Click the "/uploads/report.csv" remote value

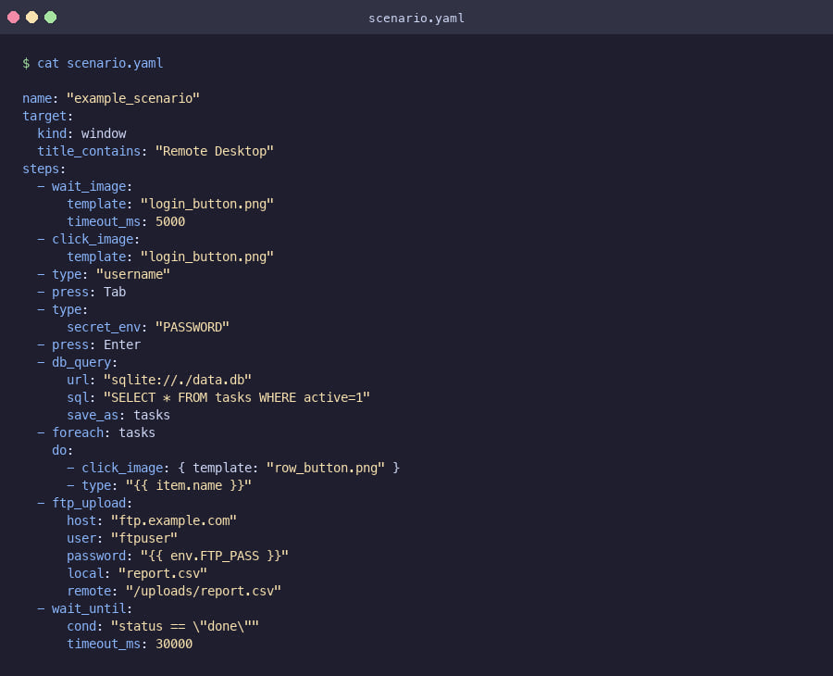pos(204,591)
